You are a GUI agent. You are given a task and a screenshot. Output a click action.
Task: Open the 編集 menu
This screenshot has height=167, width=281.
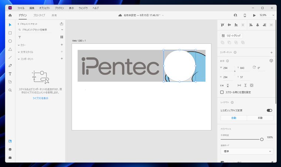[x=32, y=8]
